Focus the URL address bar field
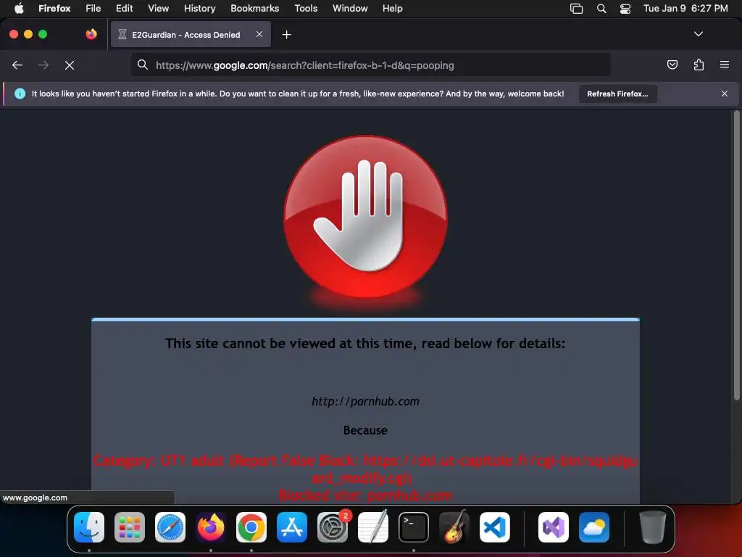 370,65
